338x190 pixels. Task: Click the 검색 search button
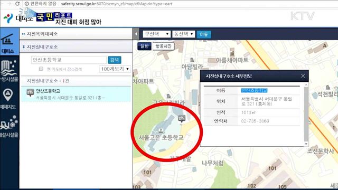pos(115,60)
